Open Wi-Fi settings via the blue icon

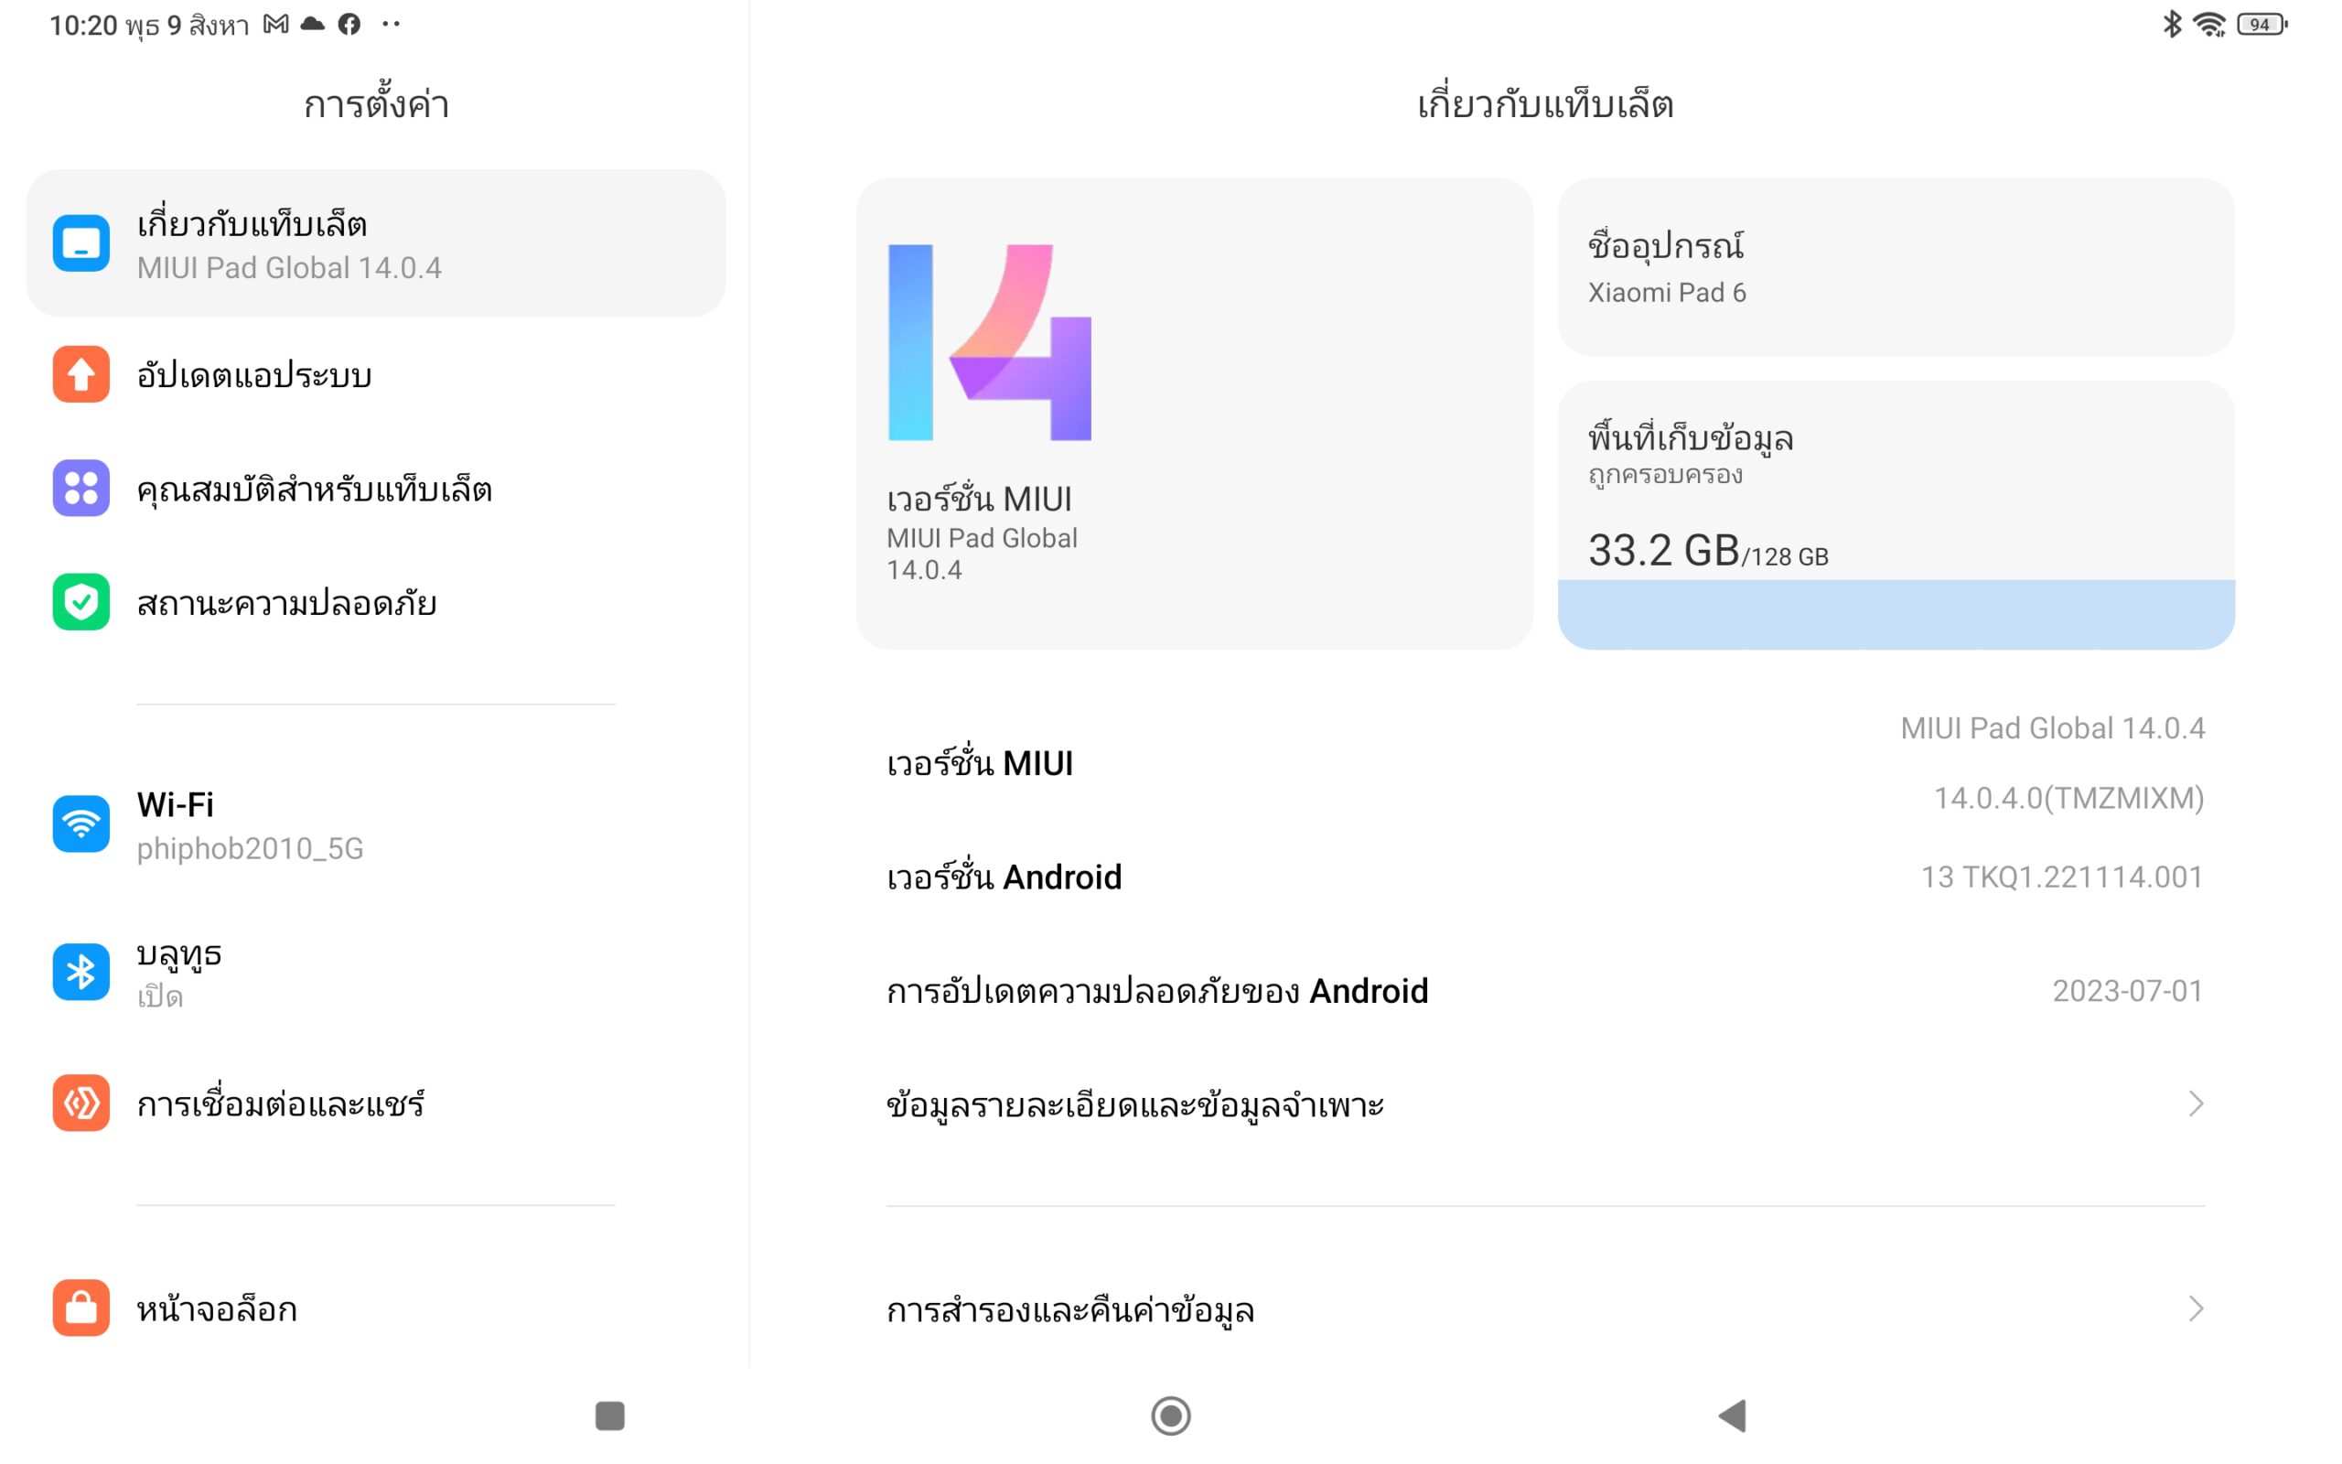click(81, 824)
